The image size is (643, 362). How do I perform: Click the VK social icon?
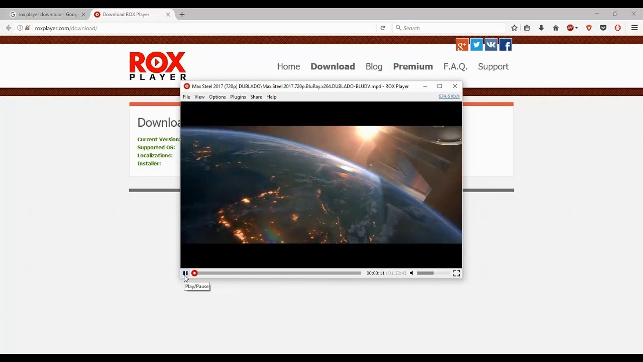491,45
